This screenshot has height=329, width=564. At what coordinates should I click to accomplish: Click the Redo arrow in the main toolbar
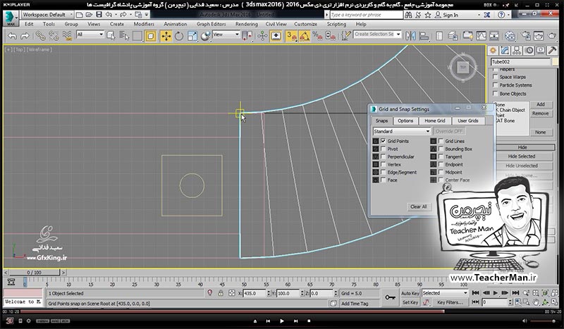(25, 36)
